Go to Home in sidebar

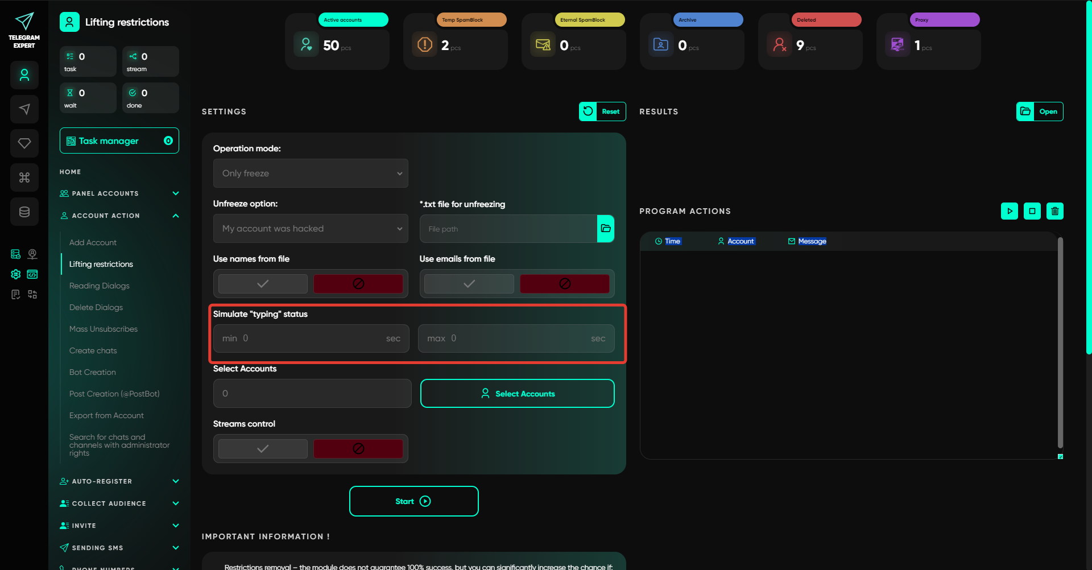(71, 172)
